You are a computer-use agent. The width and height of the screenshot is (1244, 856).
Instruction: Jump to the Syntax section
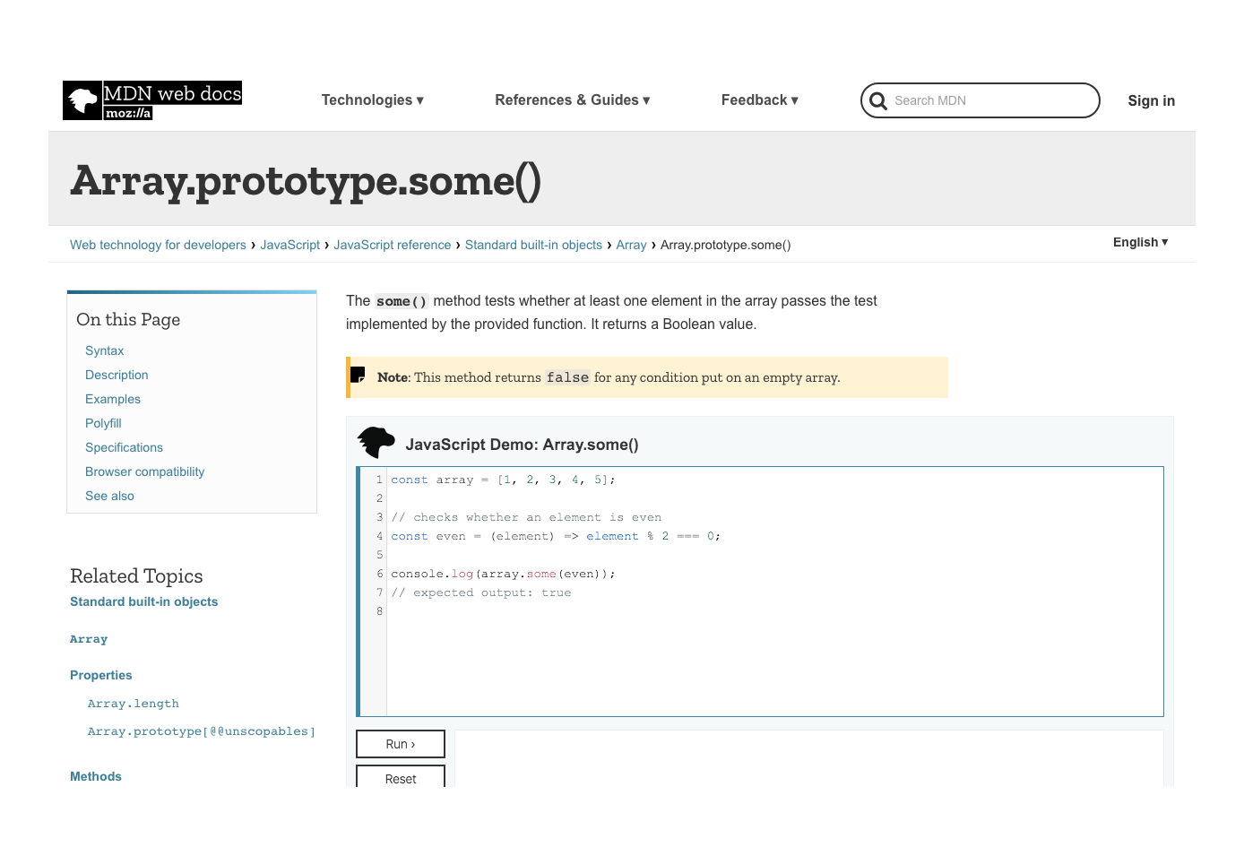105,350
